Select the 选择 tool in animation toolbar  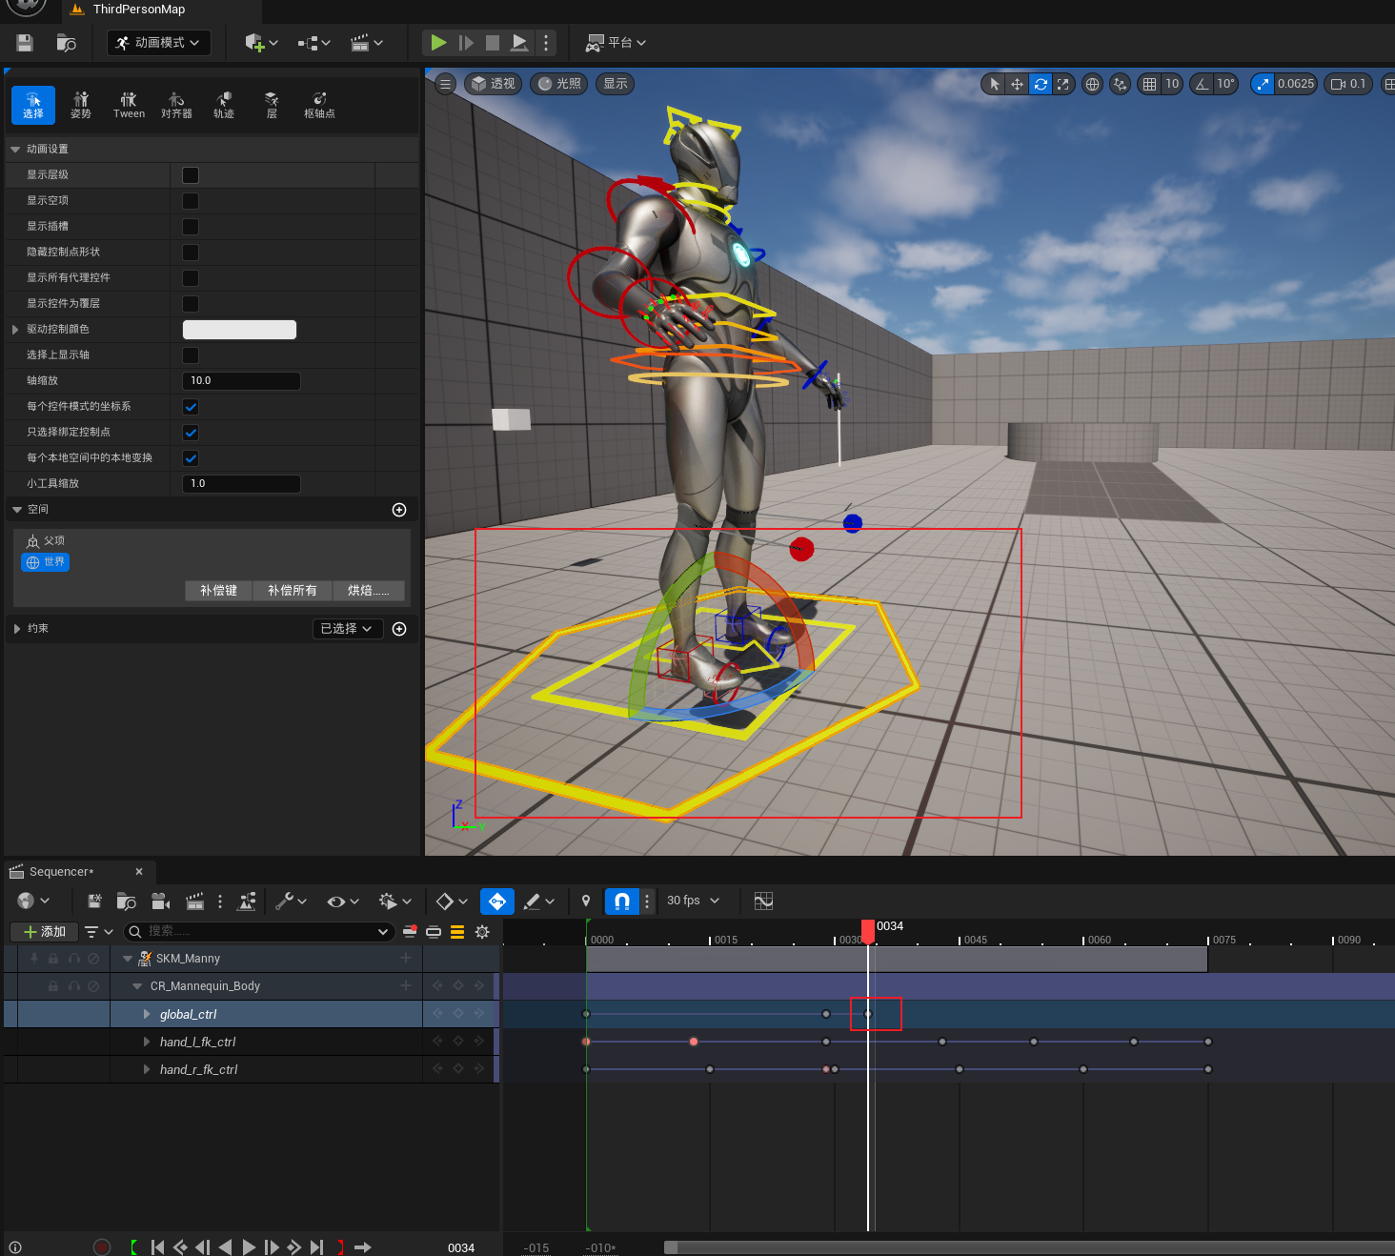click(33, 105)
